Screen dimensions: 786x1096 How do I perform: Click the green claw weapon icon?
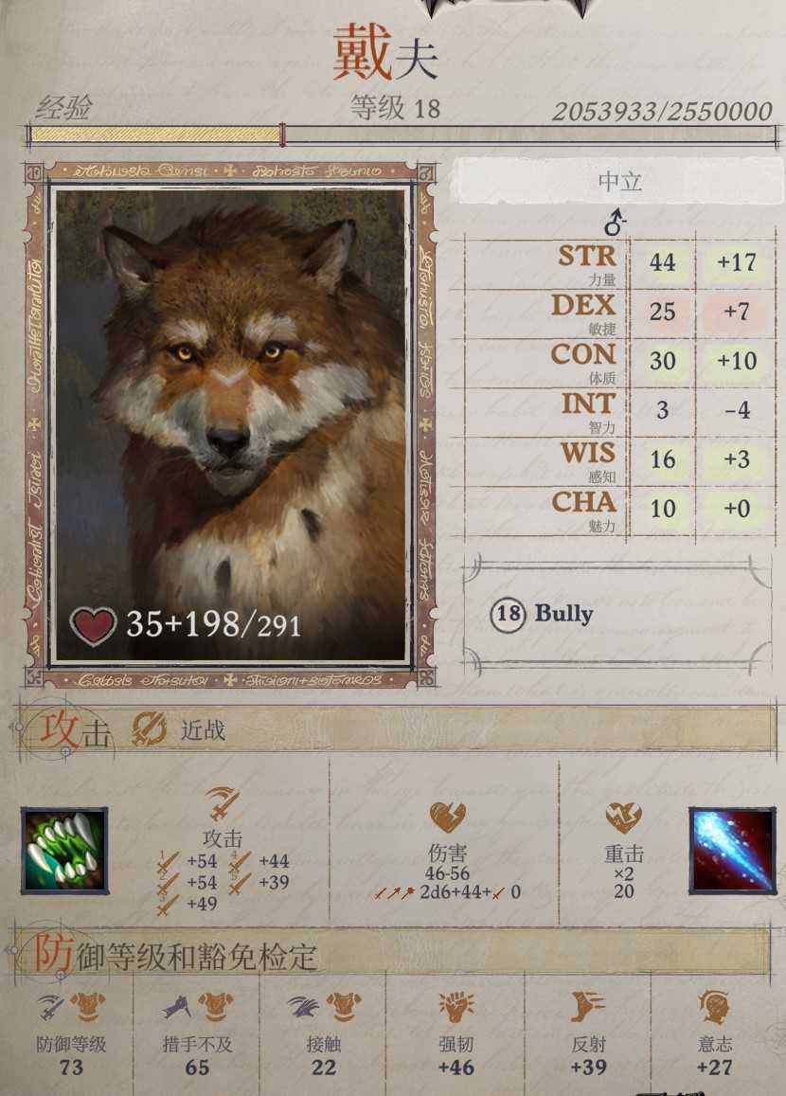pyautogui.click(x=64, y=851)
